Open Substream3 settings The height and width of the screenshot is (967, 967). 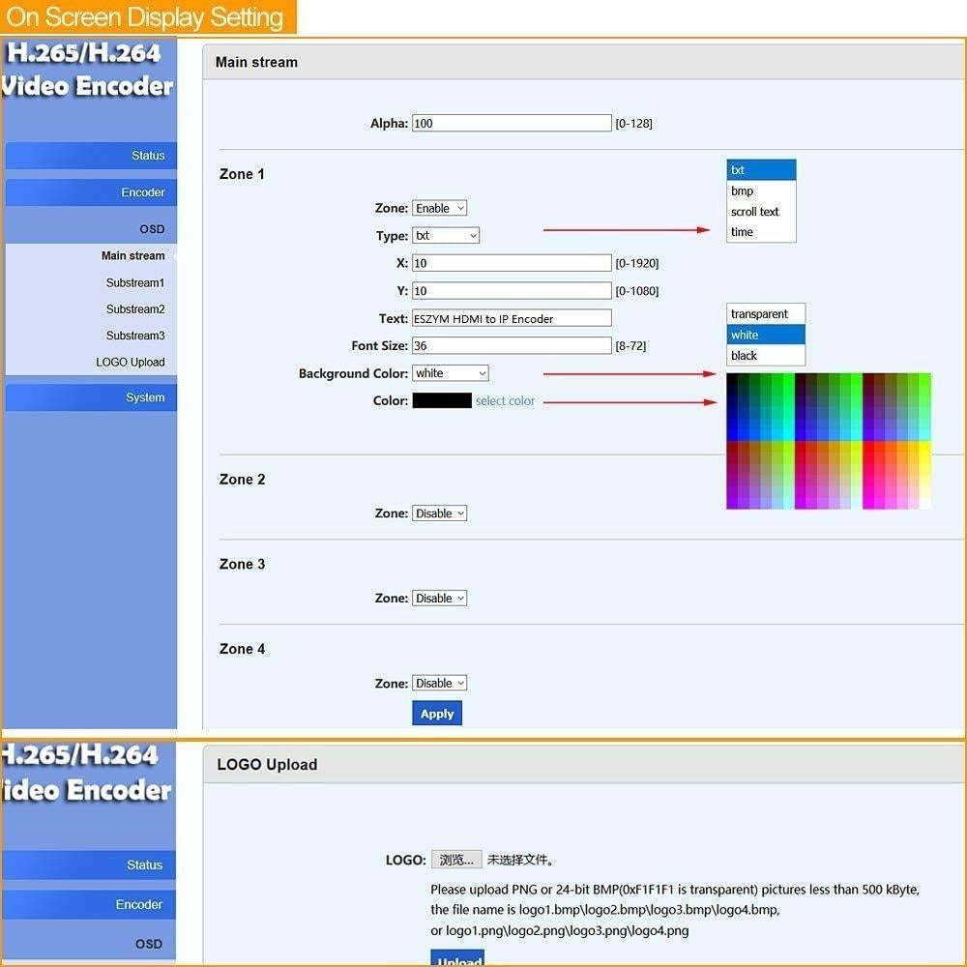tap(135, 336)
